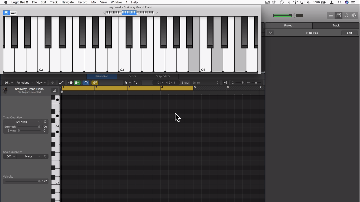Open the Record menu
Image resolution: width=360 pixels, height=202 pixels.
(x=82, y=2)
